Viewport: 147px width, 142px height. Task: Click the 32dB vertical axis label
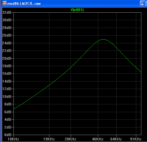pos(7,12)
